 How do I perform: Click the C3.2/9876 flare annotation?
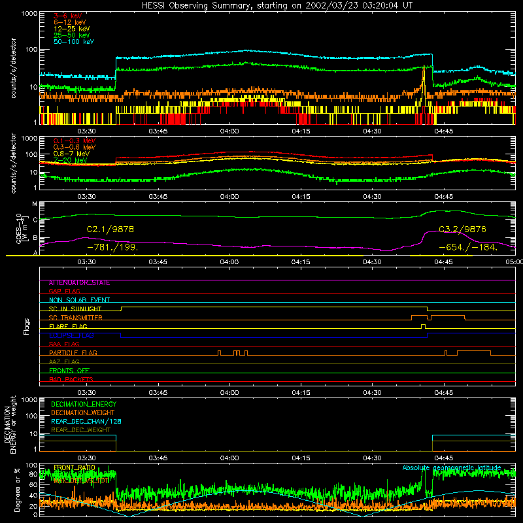[x=462, y=229]
